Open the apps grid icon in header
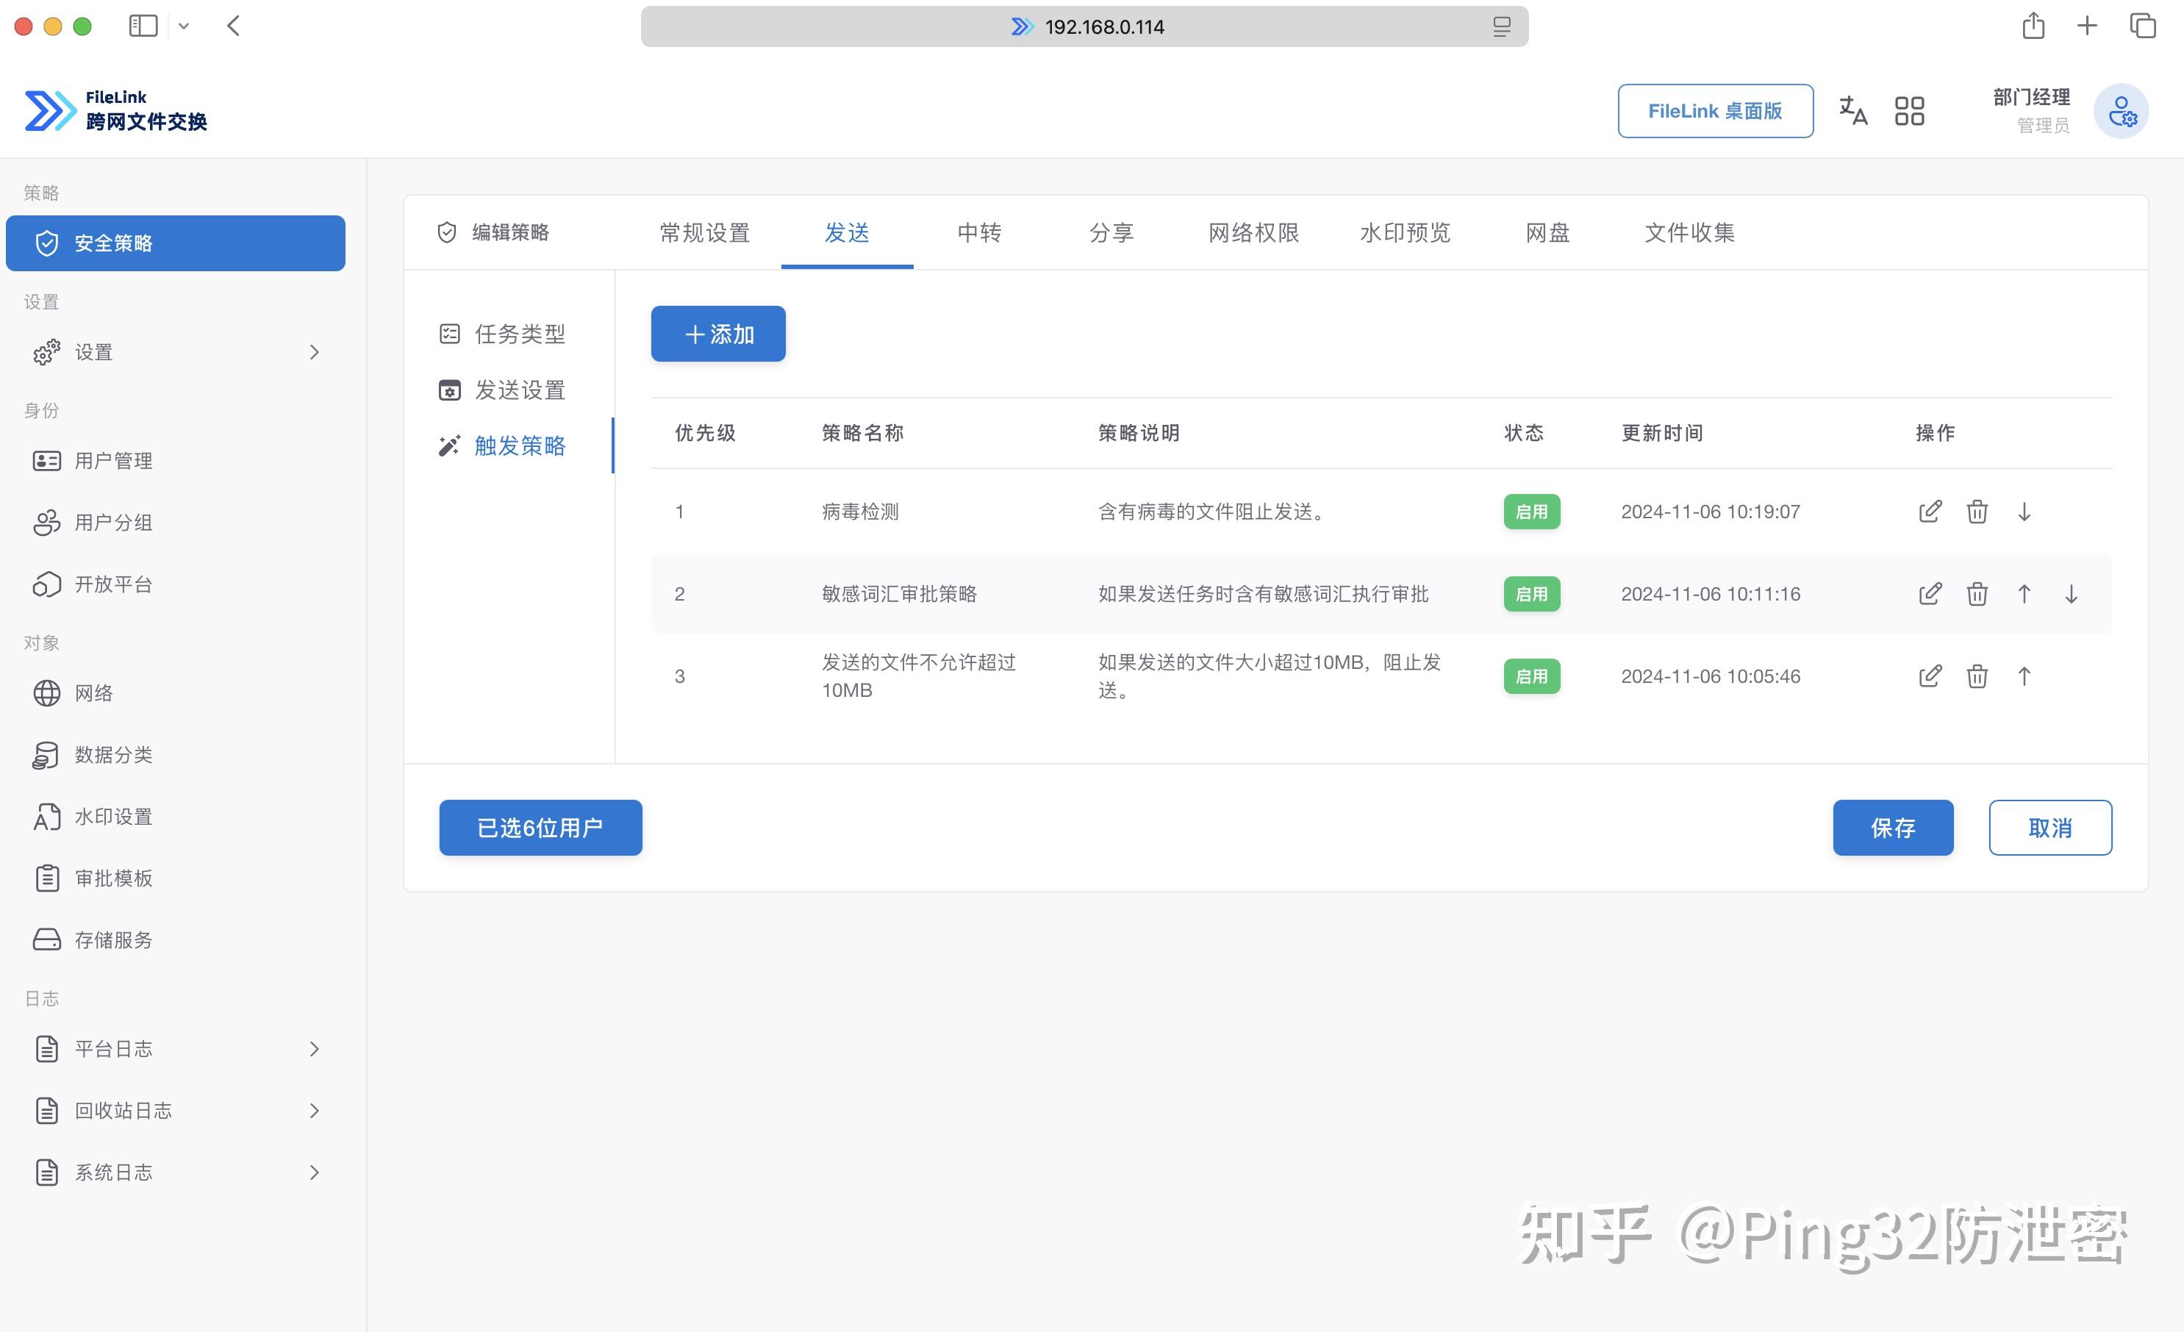 pyautogui.click(x=1909, y=111)
